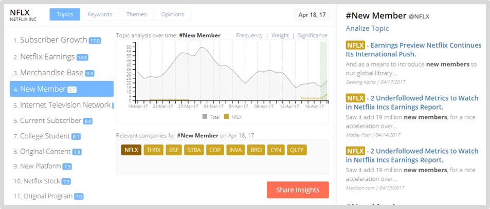Select topic Netflix Earnings
Image resolution: width=490 pixels, height=209 pixels.
(47, 57)
